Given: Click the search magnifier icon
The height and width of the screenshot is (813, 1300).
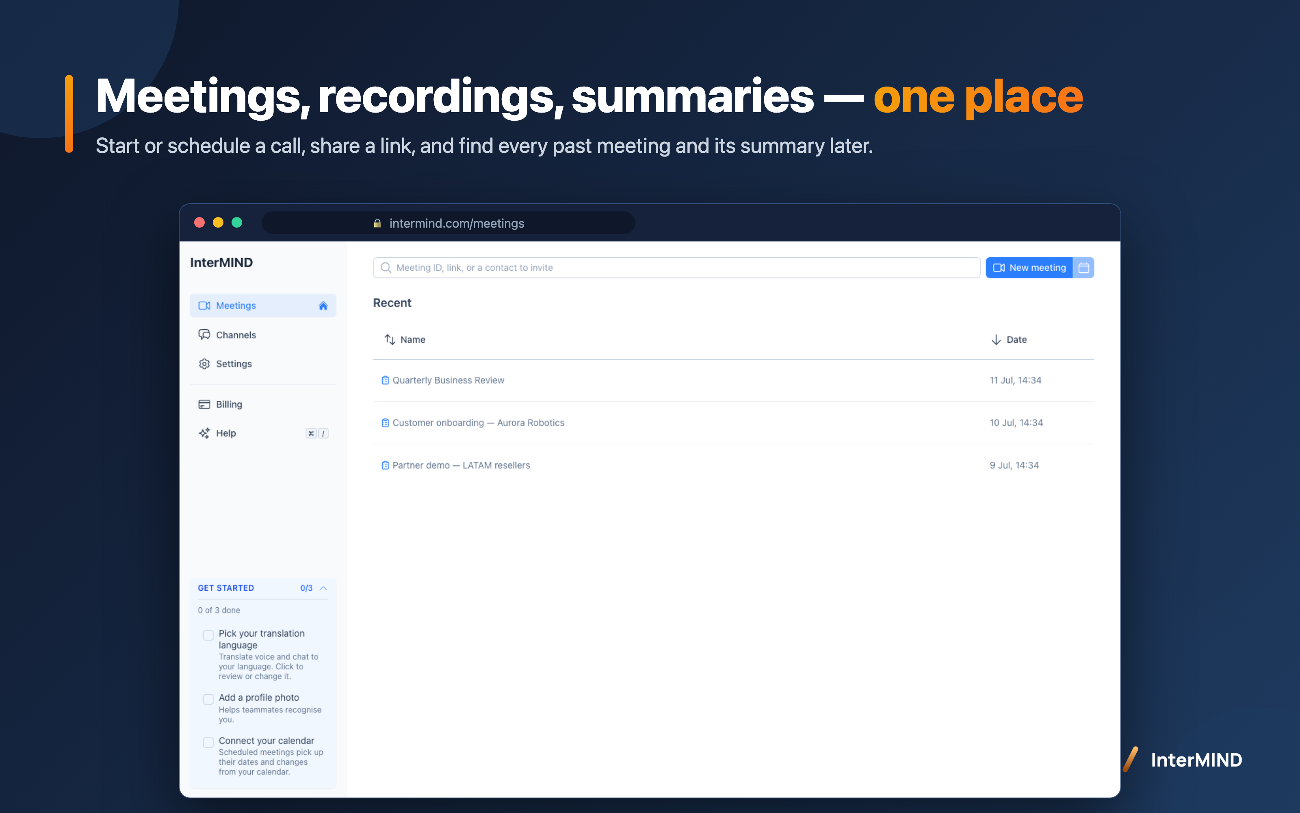Looking at the screenshot, I should 386,268.
